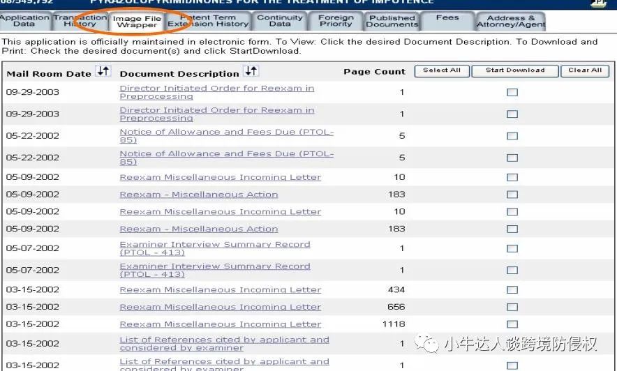The width and height of the screenshot is (617, 371).
Task: Sort by Mail Room Date arrows icon
Action: coord(104,71)
